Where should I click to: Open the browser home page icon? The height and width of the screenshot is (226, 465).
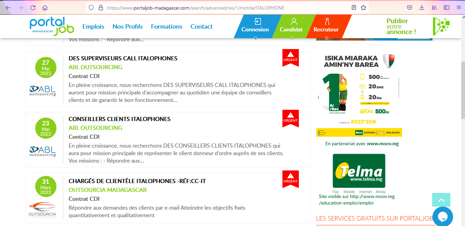45,7
